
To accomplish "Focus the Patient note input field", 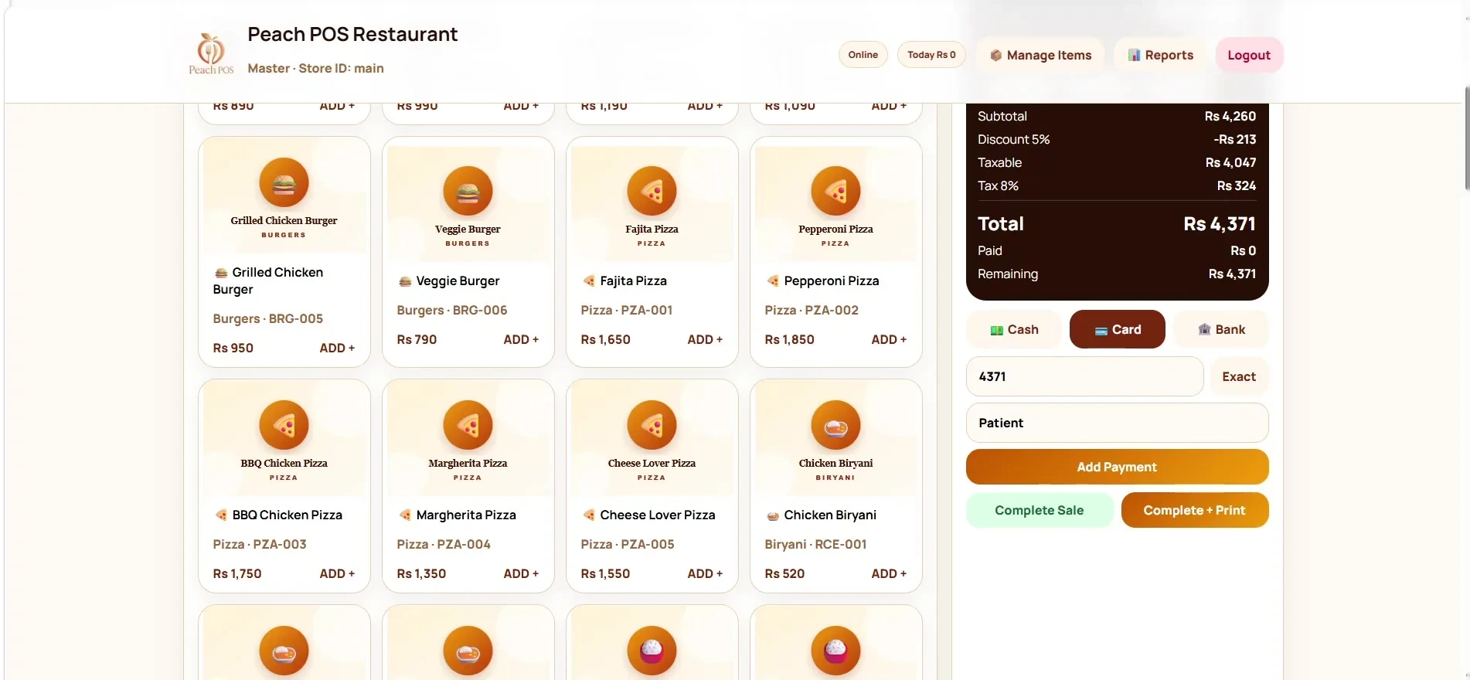I will [1117, 423].
